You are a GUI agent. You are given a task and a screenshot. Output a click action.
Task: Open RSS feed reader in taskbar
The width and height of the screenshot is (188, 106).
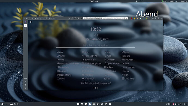coord(98,104)
